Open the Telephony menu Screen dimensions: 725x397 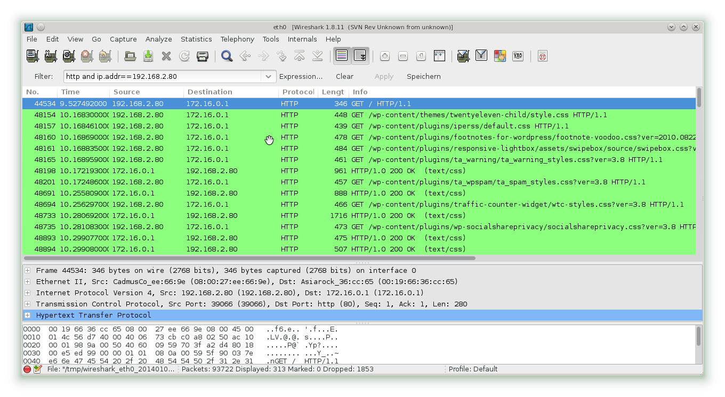click(x=237, y=39)
